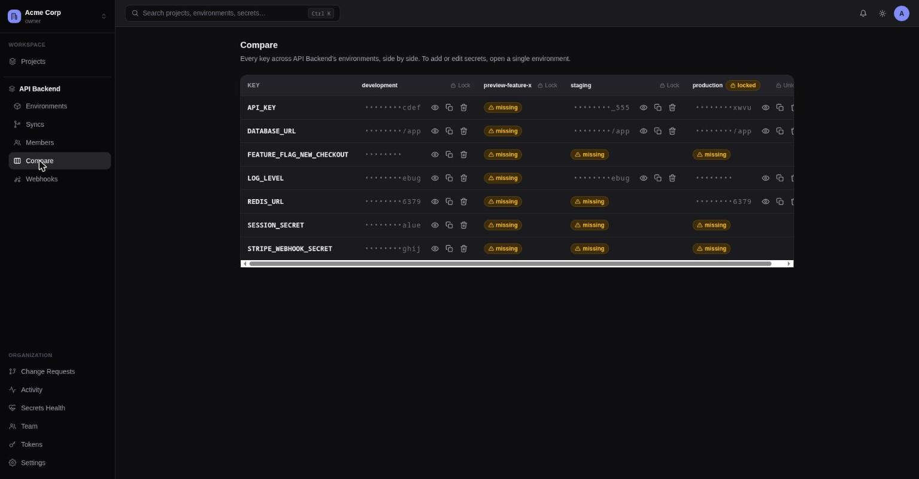The width and height of the screenshot is (919, 479).
Task: Lock the staging environment
Action: pos(669,86)
